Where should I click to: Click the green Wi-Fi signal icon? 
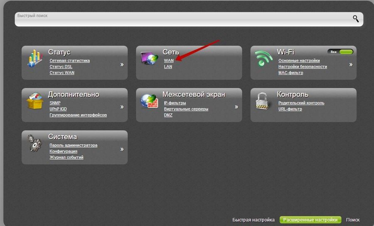263,58
